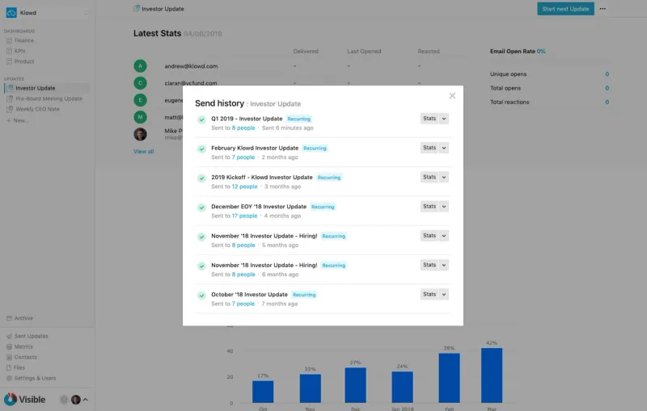The height and width of the screenshot is (411, 647).
Task: Select Investor Update in sidebar
Action: click(x=46, y=88)
